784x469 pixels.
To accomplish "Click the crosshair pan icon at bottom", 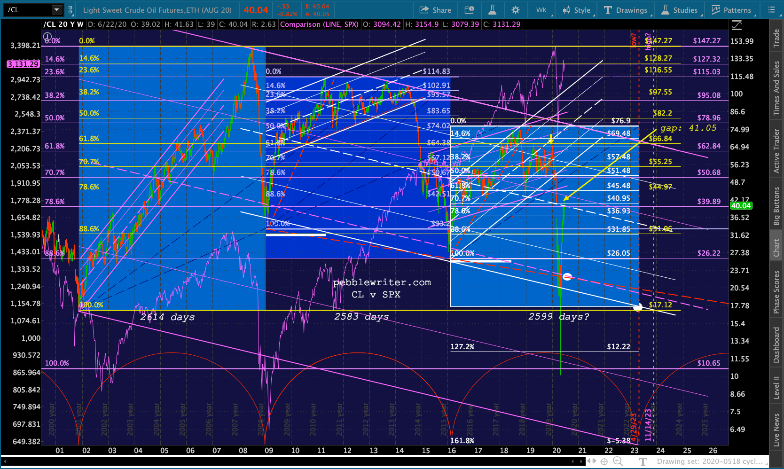I will pos(604,461).
